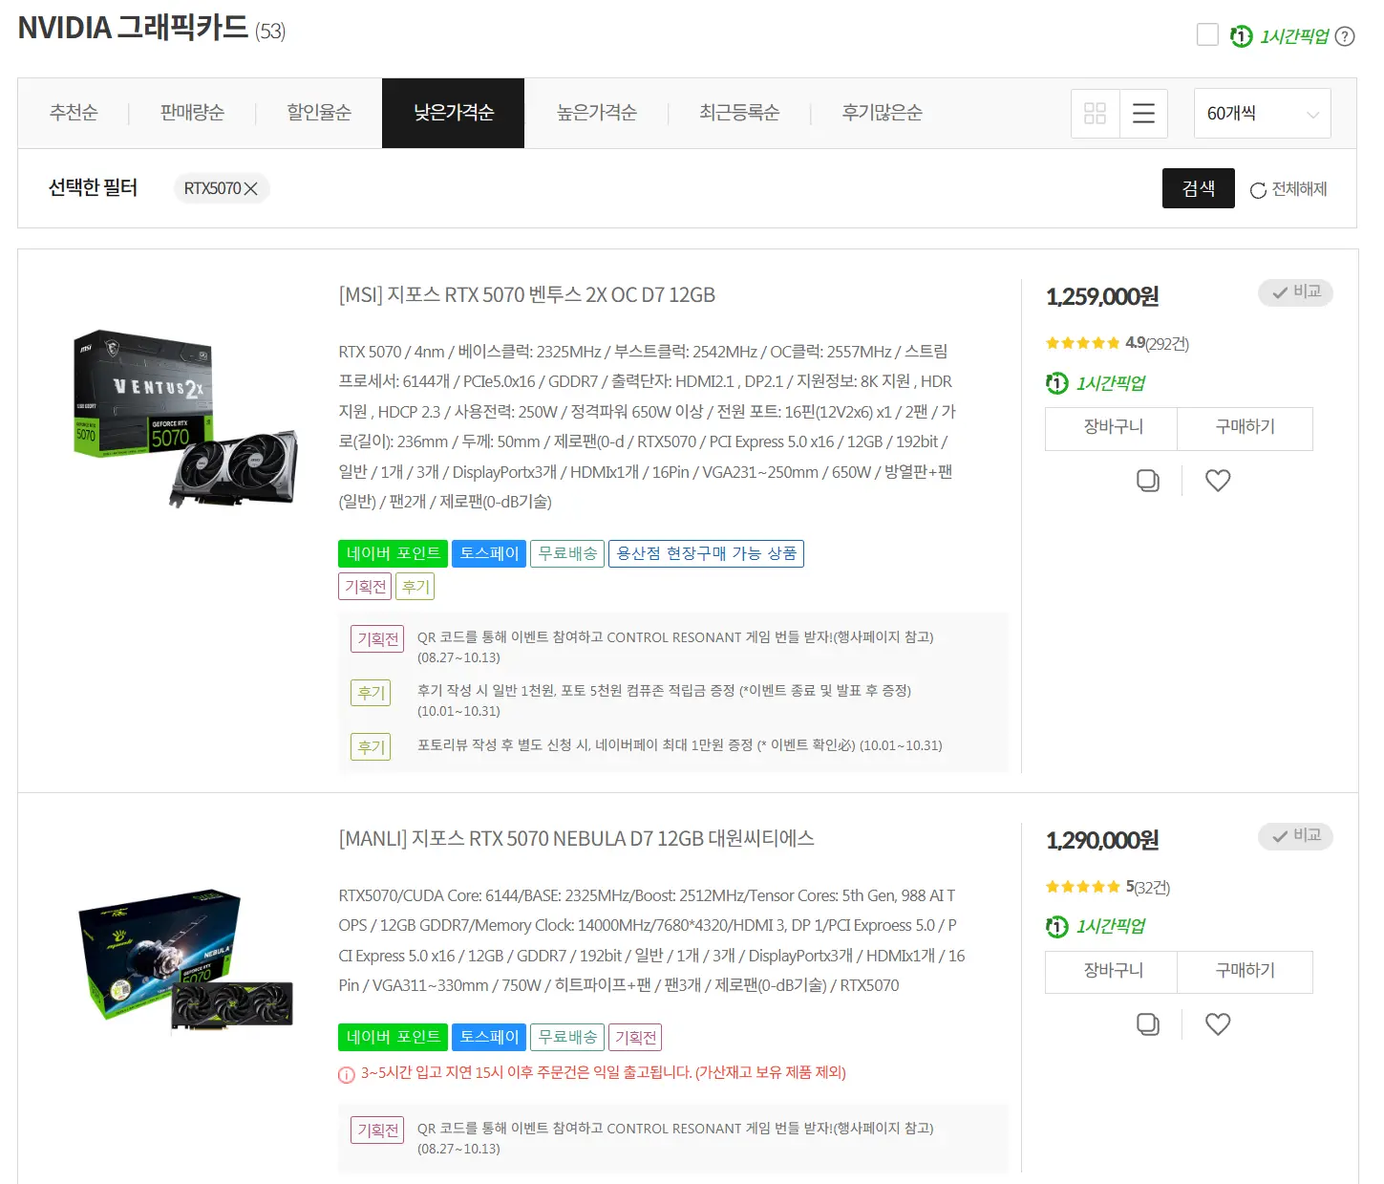
Task: Toggle 비교 compare for MSI Ventus 5070
Action: pos(1295,292)
